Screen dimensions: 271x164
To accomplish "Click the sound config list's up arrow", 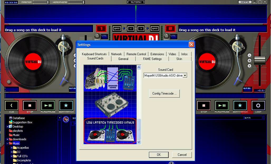I will tap(139, 67).
